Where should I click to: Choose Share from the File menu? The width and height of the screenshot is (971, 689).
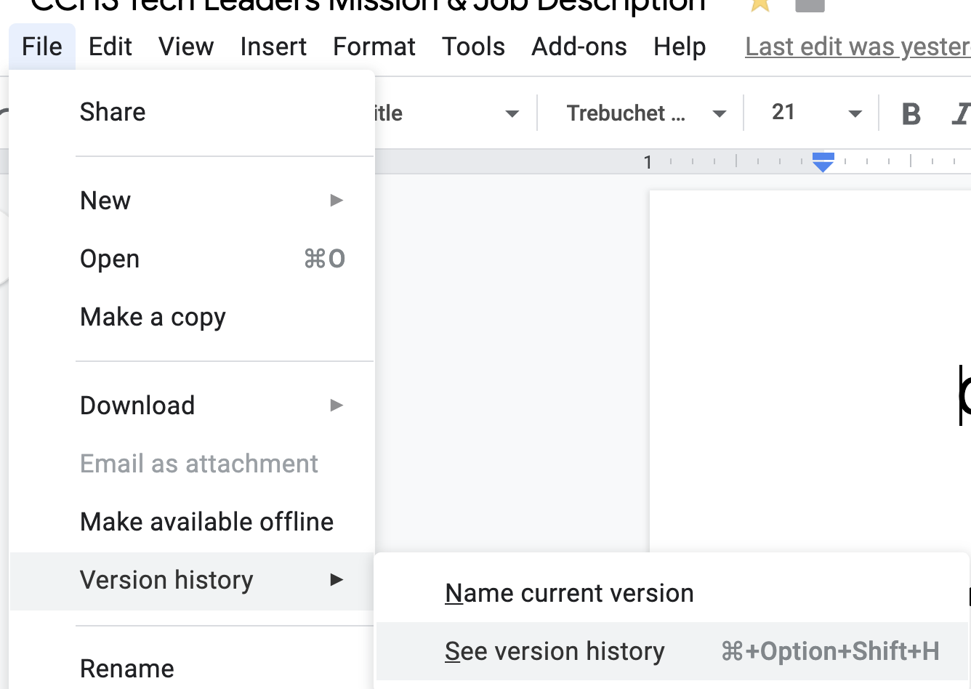[x=113, y=112]
